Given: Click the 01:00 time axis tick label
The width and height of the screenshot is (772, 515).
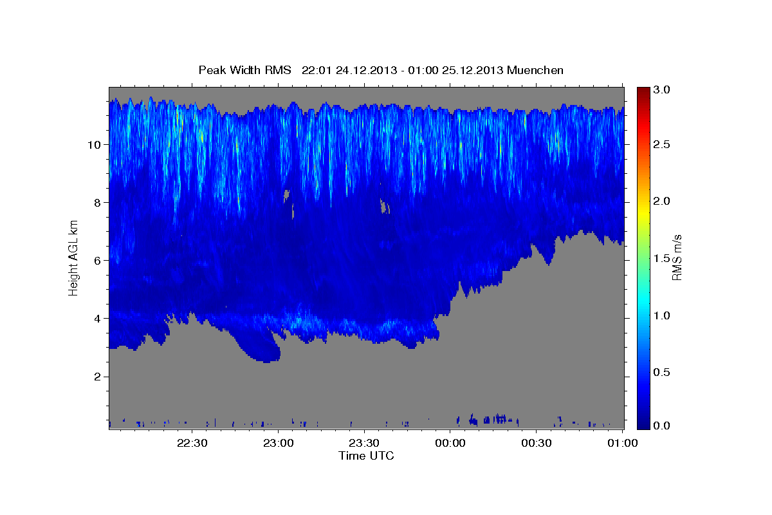Looking at the screenshot, I should 623,443.
